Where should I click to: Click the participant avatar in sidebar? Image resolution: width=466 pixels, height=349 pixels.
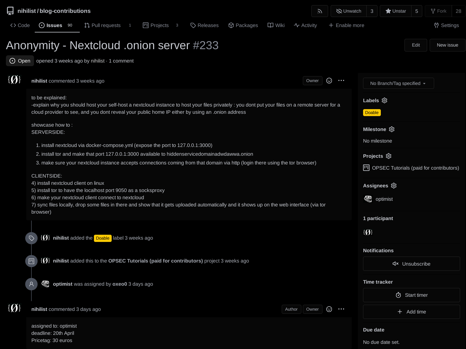pyautogui.click(x=368, y=232)
